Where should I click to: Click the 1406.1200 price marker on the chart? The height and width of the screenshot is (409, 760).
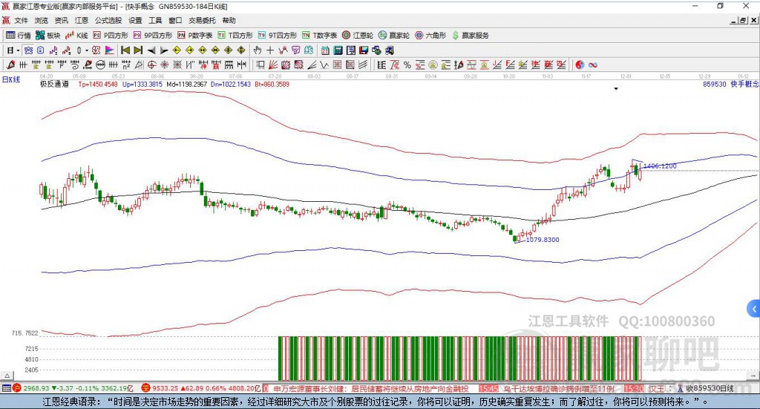[659, 166]
